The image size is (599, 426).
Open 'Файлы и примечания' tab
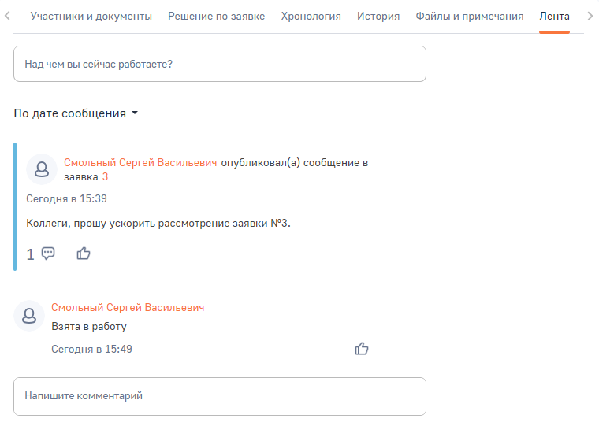click(470, 17)
